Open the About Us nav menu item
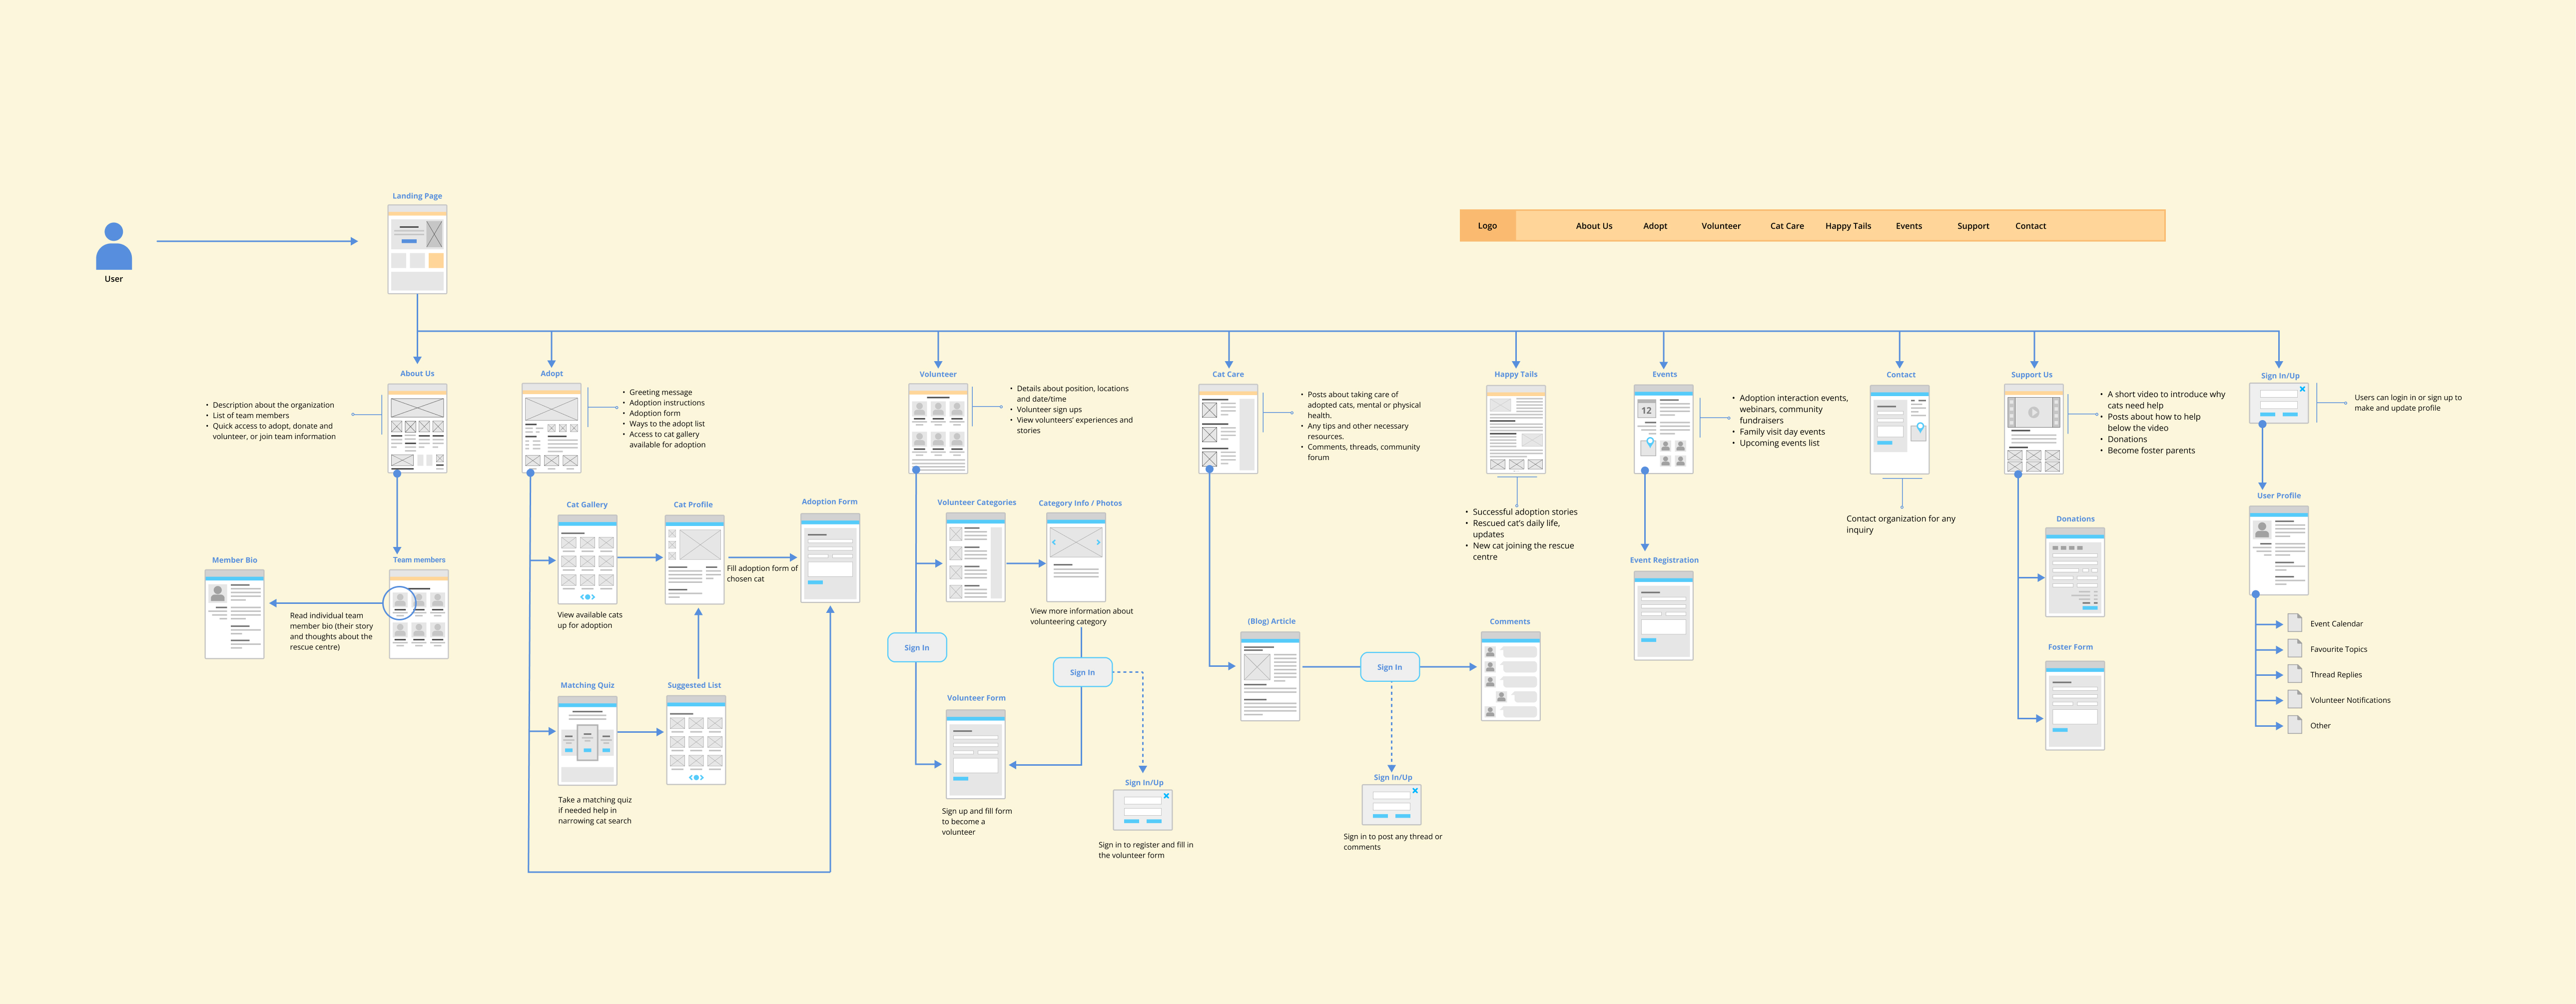The width and height of the screenshot is (2576, 1004). (1594, 226)
